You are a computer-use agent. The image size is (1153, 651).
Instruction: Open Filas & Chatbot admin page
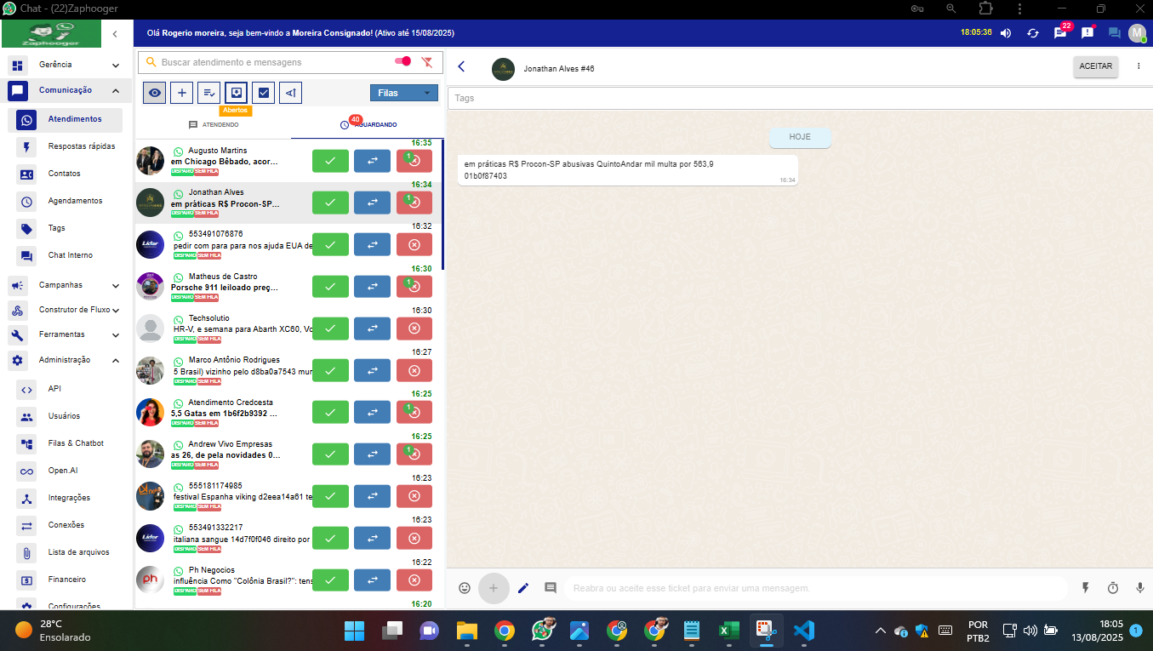(x=76, y=443)
